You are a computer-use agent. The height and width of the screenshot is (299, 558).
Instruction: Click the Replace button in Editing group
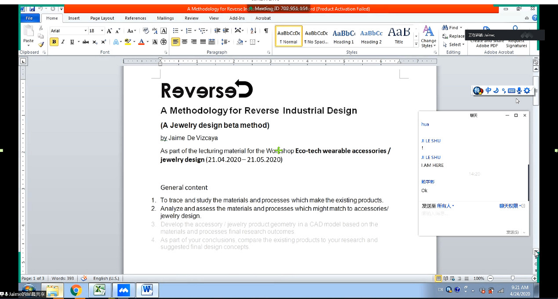(x=454, y=36)
